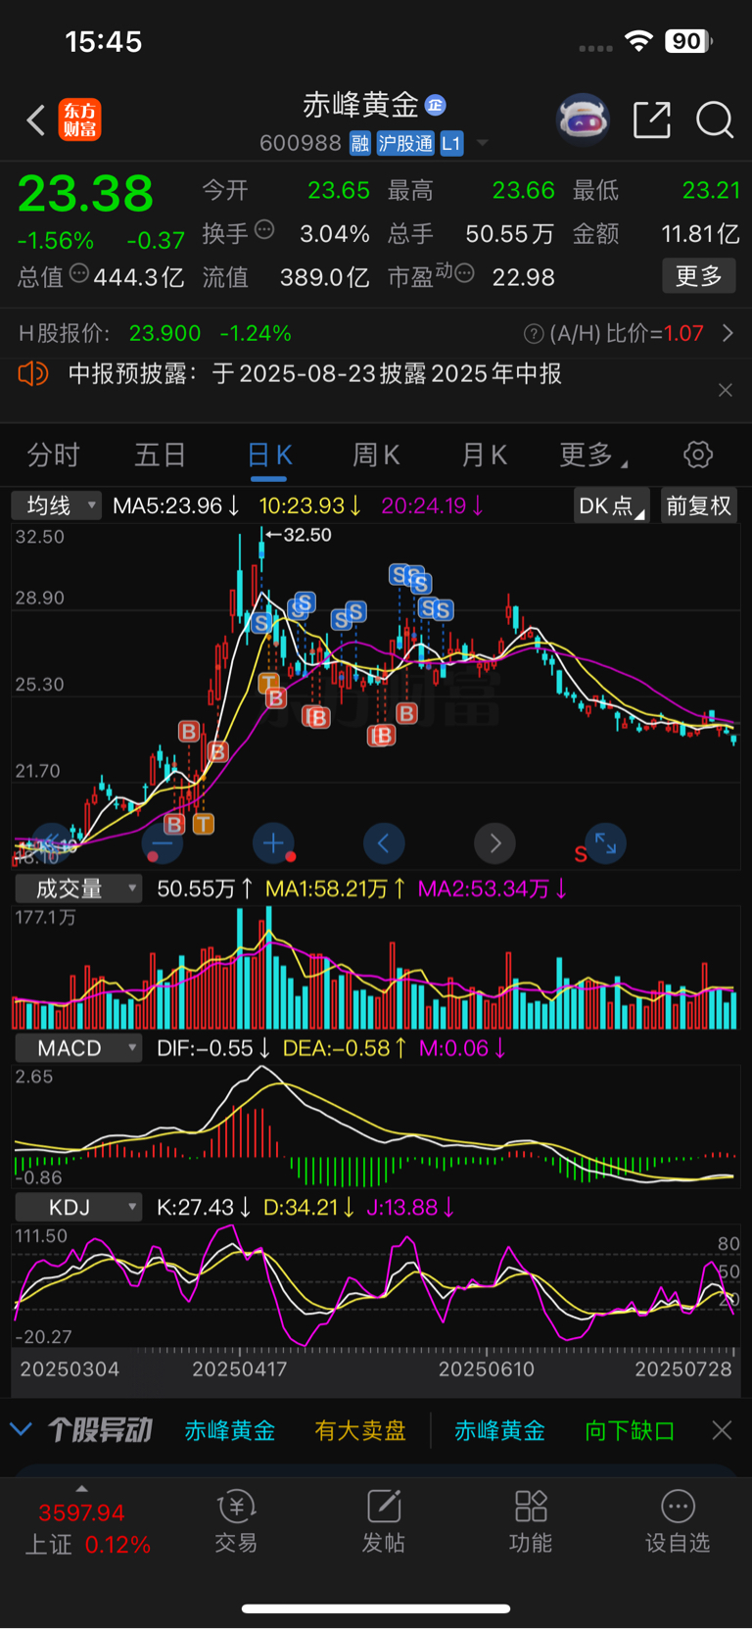Expand 更多 chart period options
This screenshot has height=1629, width=752.
tap(592, 455)
